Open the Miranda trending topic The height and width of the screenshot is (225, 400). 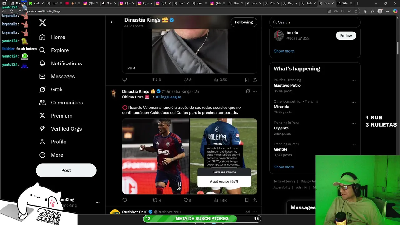click(282, 107)
